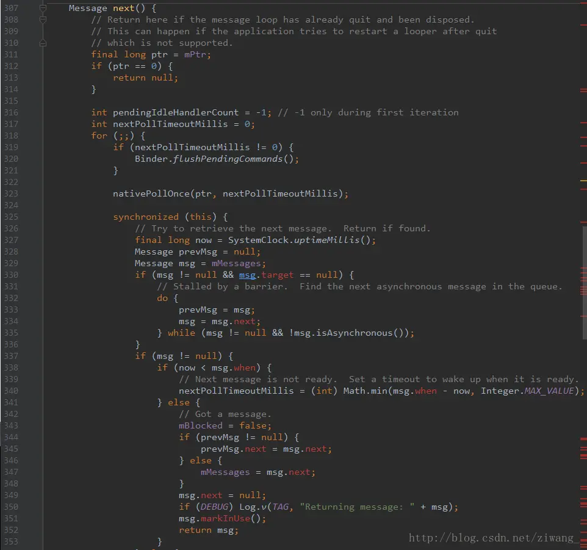Viewport: 587px width, 550px height.
Task: Click the synchronized keyword on line 325
Action: 146,217
